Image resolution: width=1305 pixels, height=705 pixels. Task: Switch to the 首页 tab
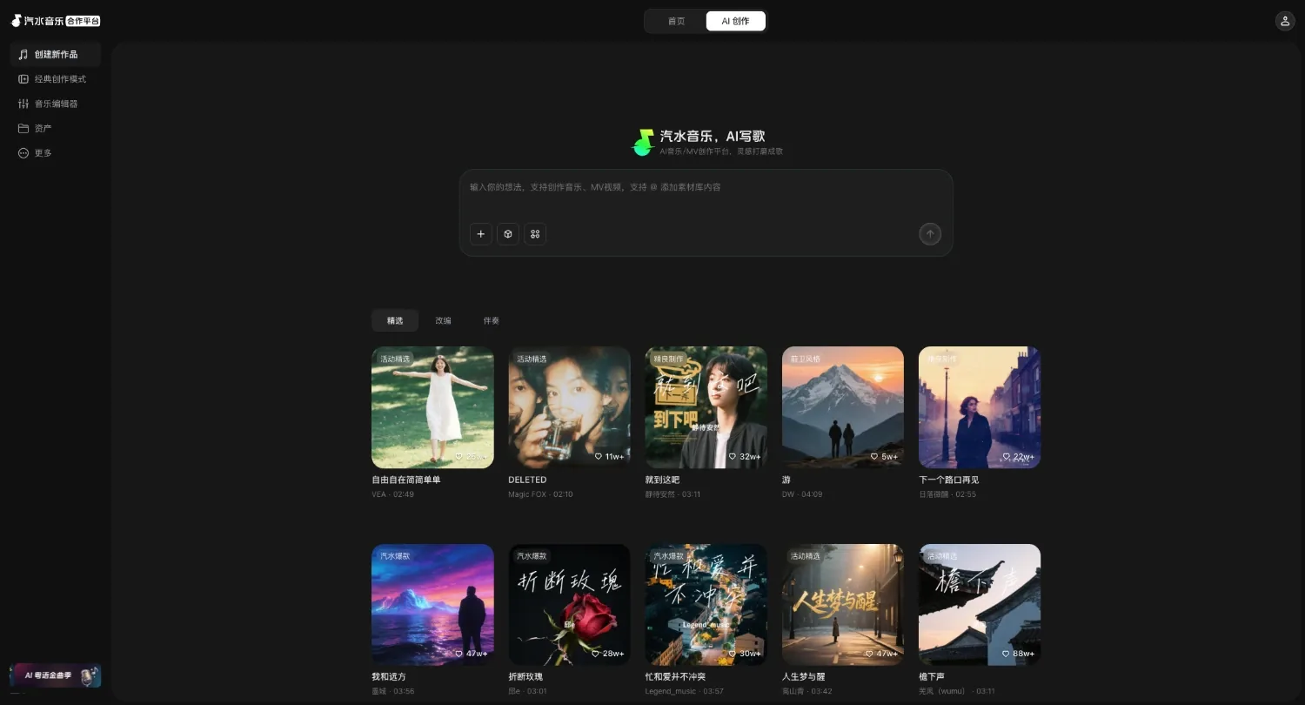(x=676, y=21)
